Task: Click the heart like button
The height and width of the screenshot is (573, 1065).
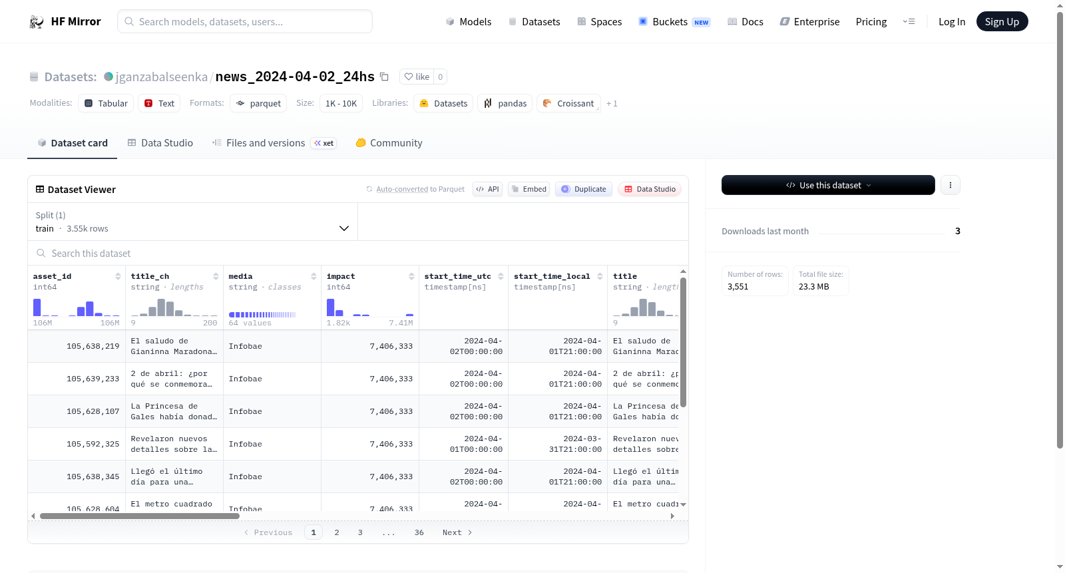Action: tap(417, 77)
